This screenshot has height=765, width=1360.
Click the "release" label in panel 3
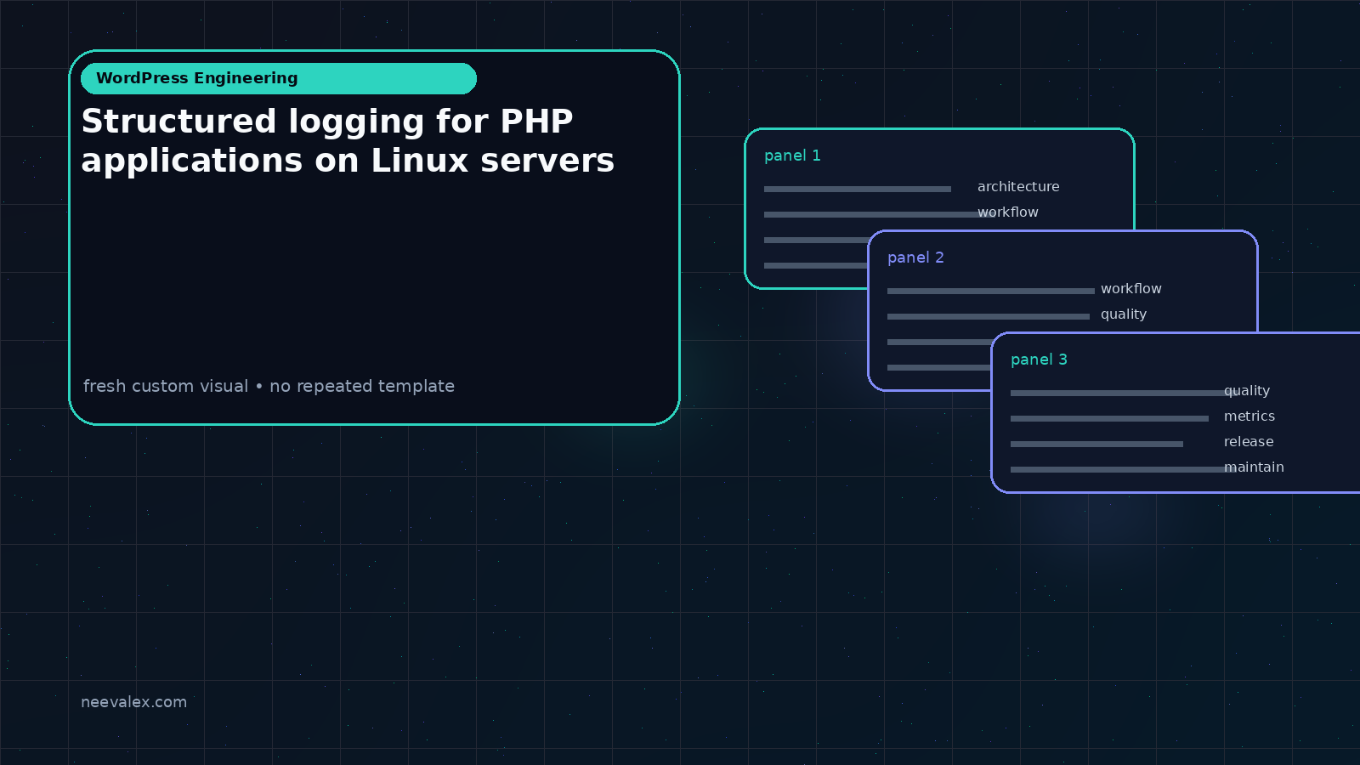[1249, 442]
